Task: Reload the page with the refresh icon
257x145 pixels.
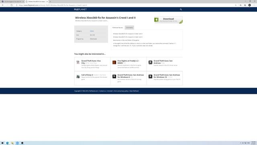Action: tap(12, 5)
